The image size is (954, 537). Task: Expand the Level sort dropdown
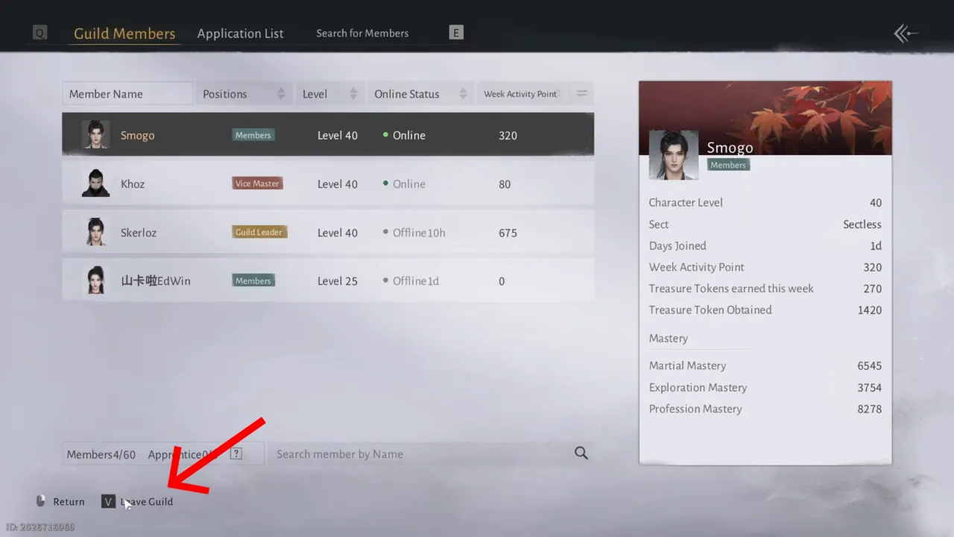[330, 93]
